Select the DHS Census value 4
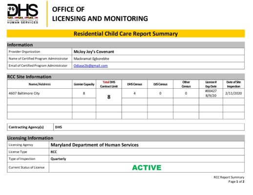 click(x=134, y=93)
